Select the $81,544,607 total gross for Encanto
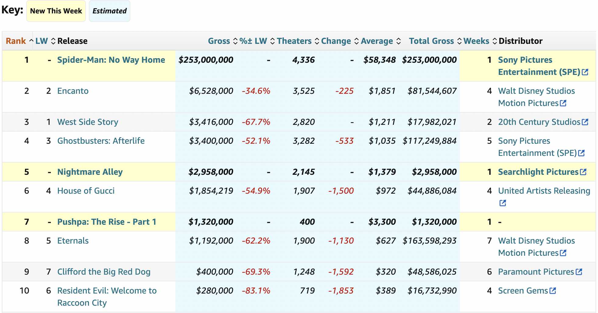The height and width of the screenshot is (313, 598). pyautogui.click(x=432, y=91)
